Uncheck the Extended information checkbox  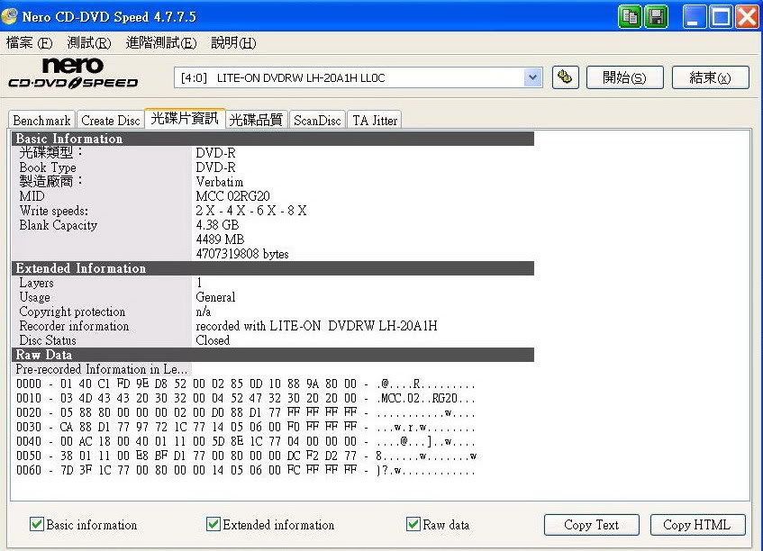click(213, 524)
